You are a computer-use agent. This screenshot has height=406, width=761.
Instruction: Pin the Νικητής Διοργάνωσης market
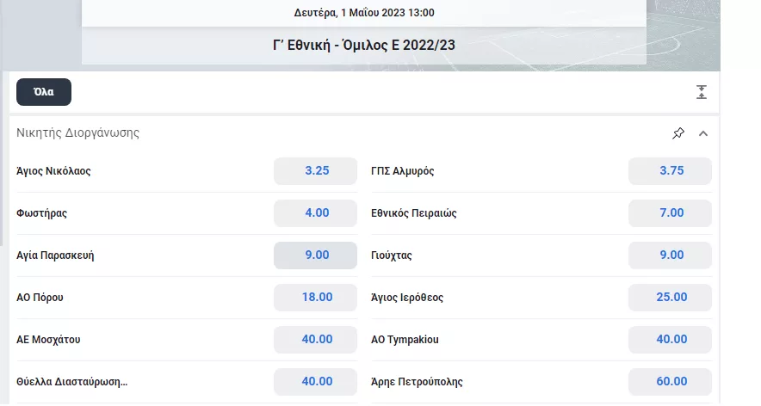678,133
